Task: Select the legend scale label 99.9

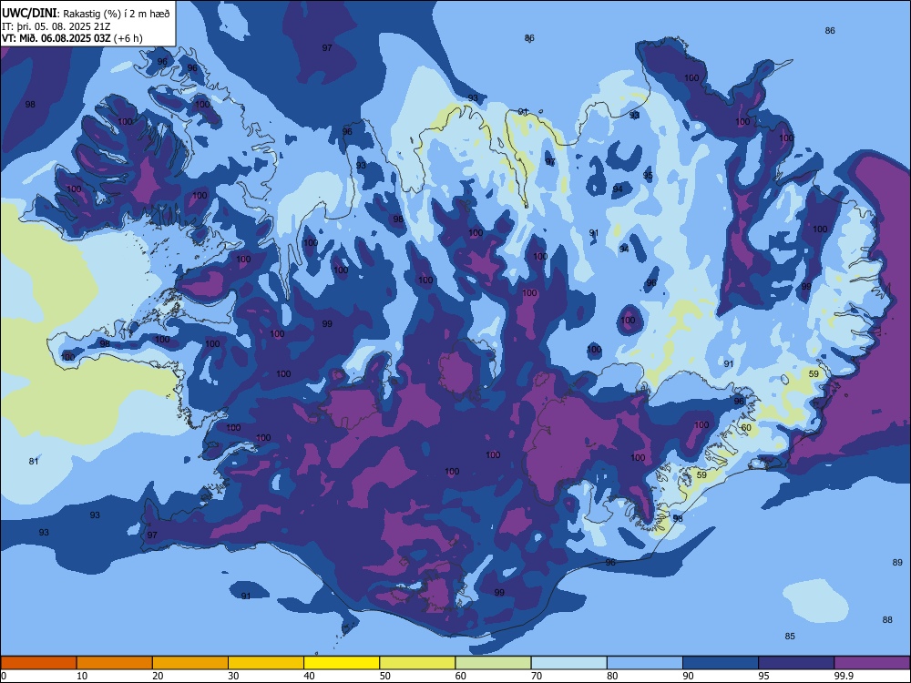Action: click(843, 676)
